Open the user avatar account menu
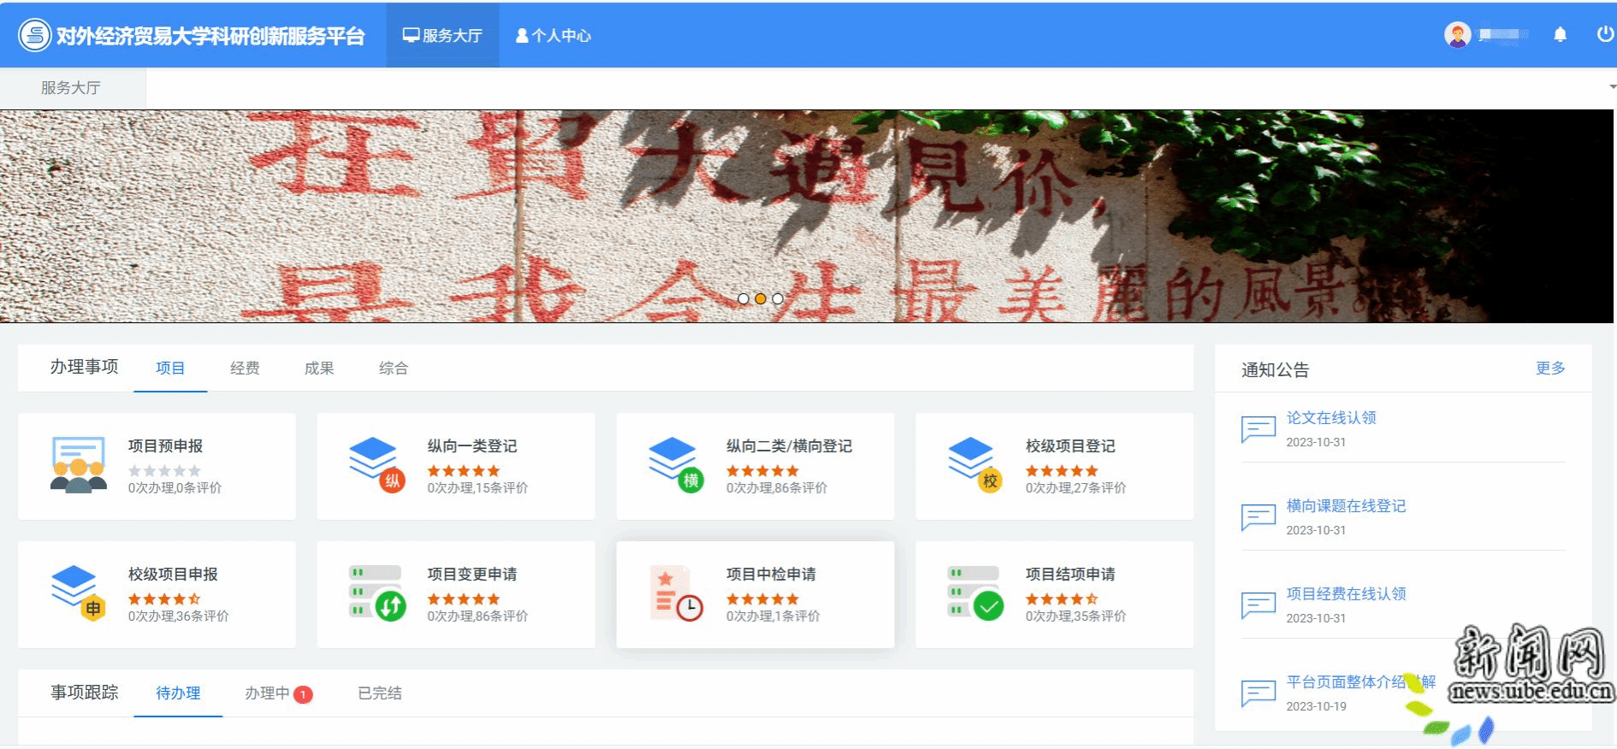Image resolution: width=1617 pixels, height=749 pixels. click(x=1457, y=35)
